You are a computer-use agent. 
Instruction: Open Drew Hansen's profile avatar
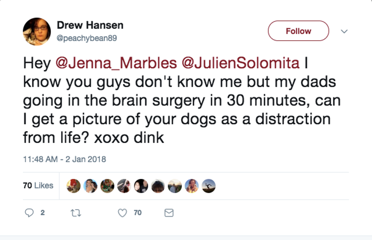tap(37, 32)
